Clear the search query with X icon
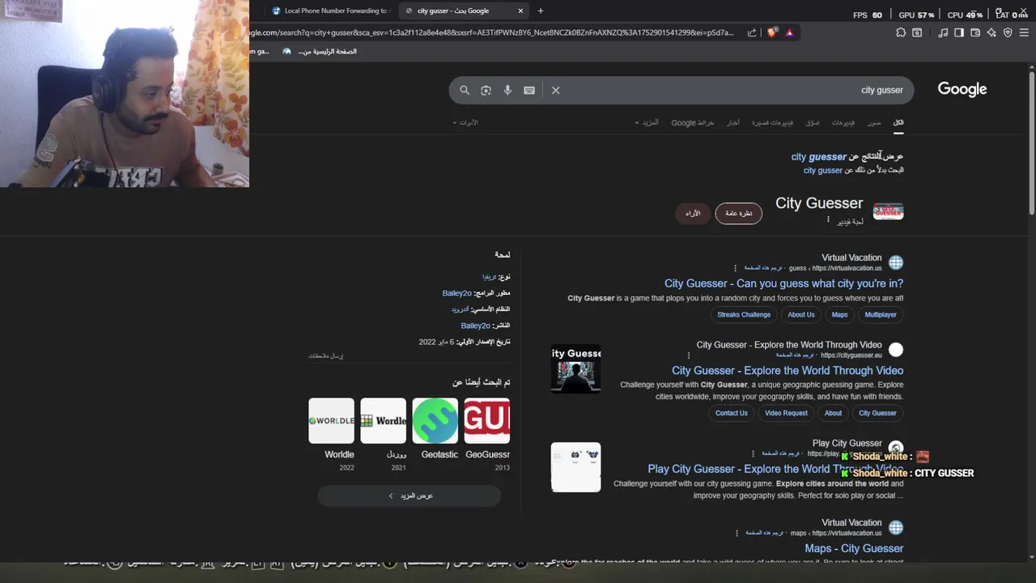 point(555,91)
